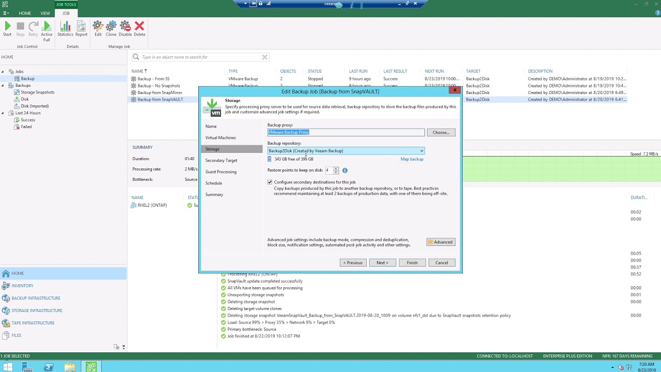
Task: Open the application menu hamburger button
Action: click(x=6, y=13)
